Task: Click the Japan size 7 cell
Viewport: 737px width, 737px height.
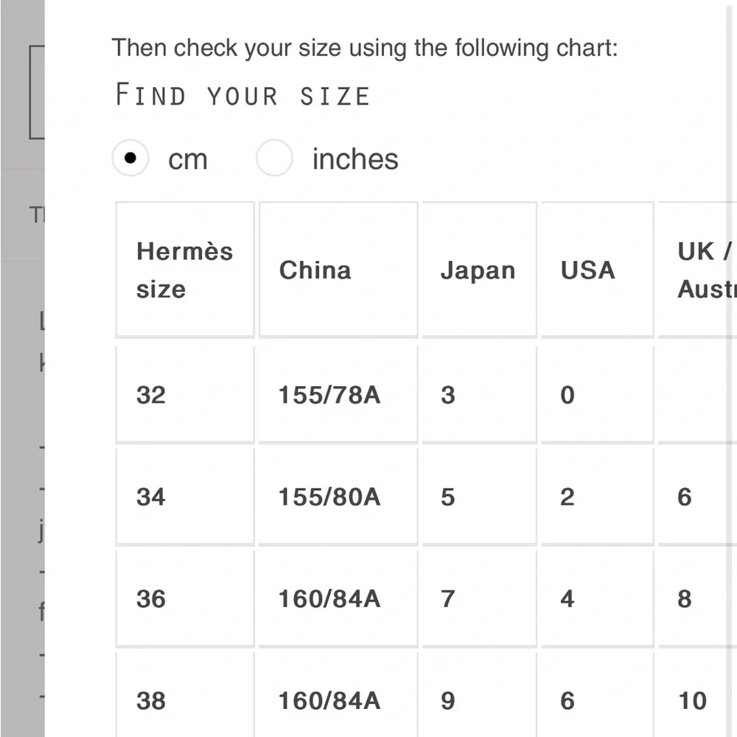Action: (x=479, y=598)
